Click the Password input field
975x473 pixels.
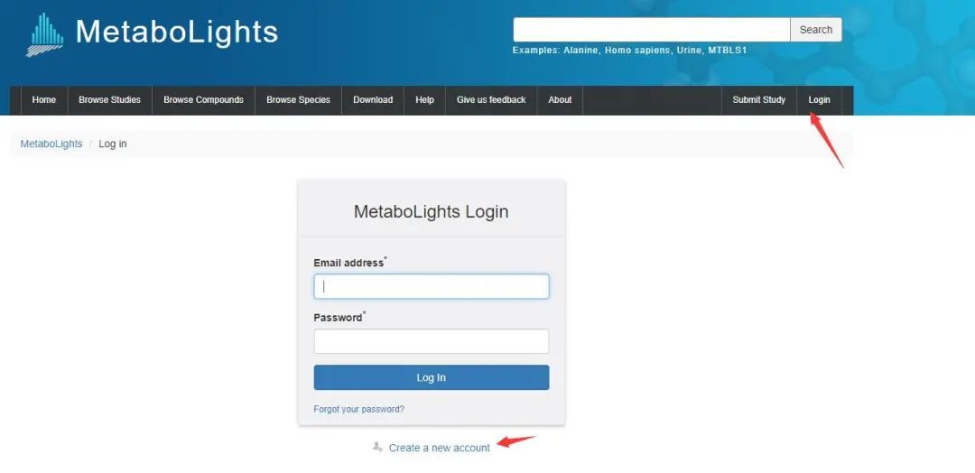[x=431, y=341]
